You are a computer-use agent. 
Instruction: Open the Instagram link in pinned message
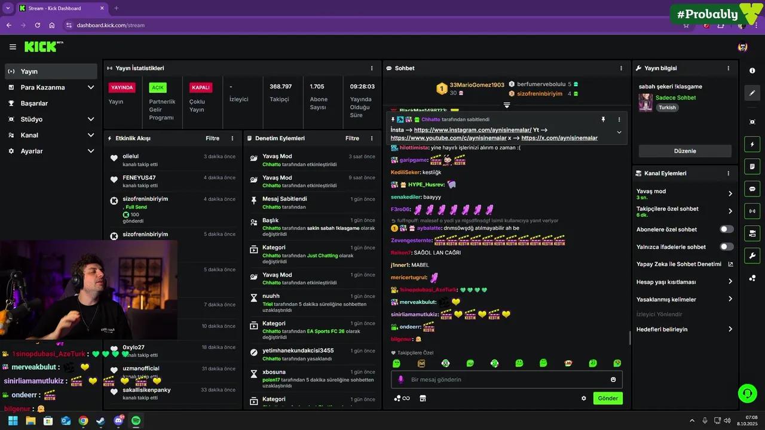pyautogui.click(x=473, y=130)
